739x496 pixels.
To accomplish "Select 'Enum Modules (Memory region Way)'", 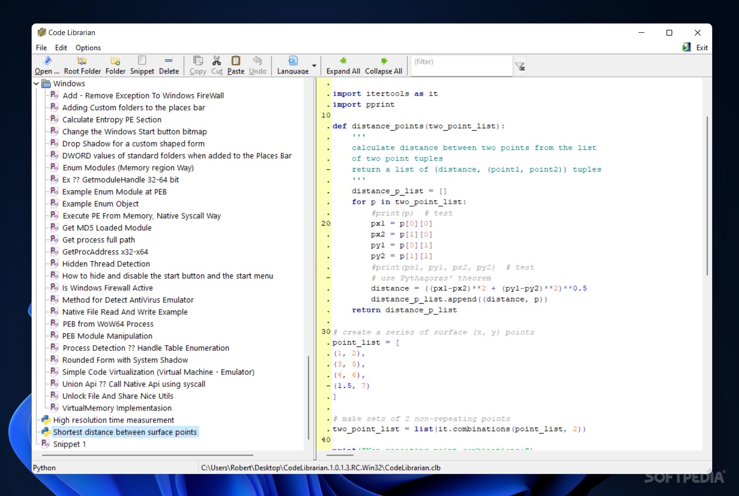I will [128, 168].
